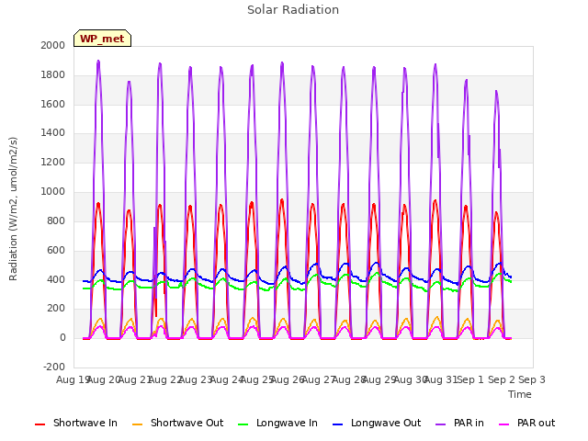
Task: Click the Time x-axis title
Action: click(519, 394)
